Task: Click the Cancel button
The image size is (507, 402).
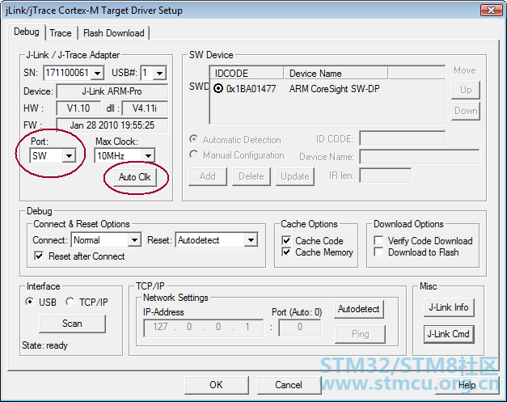Action: [x=289, y=385]
